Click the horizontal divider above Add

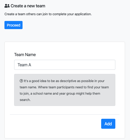(65, 114)
